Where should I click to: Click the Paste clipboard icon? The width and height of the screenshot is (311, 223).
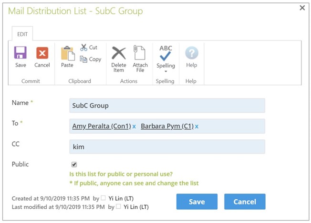[x=67, y=53]
